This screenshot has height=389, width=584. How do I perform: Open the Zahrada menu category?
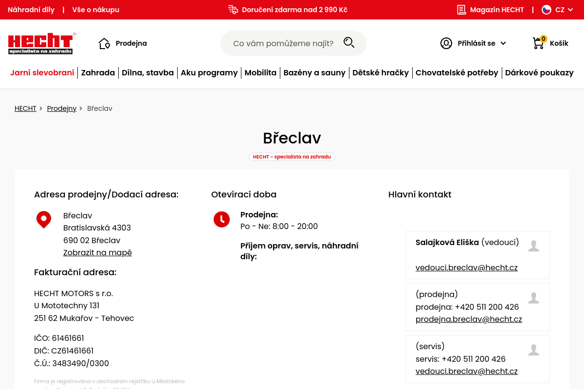(98, 73)
